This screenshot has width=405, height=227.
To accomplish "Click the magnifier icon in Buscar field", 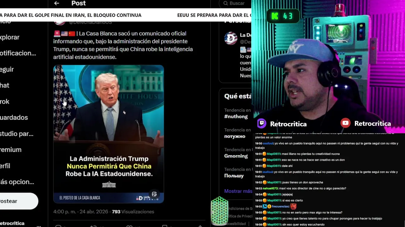I will click(226, 3).
